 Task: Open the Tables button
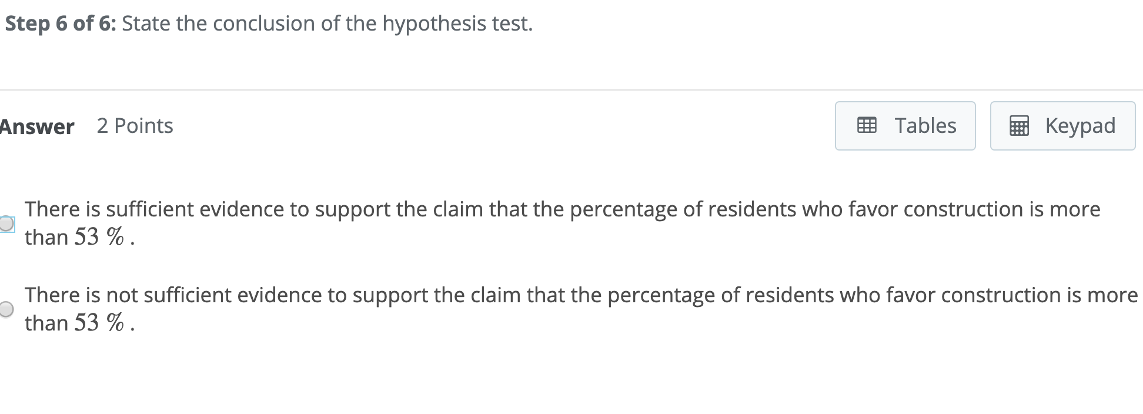point(905,126)
